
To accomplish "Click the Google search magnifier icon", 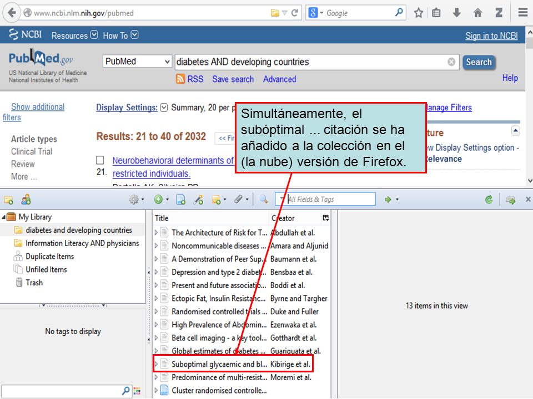I will [x=399, y=13].
